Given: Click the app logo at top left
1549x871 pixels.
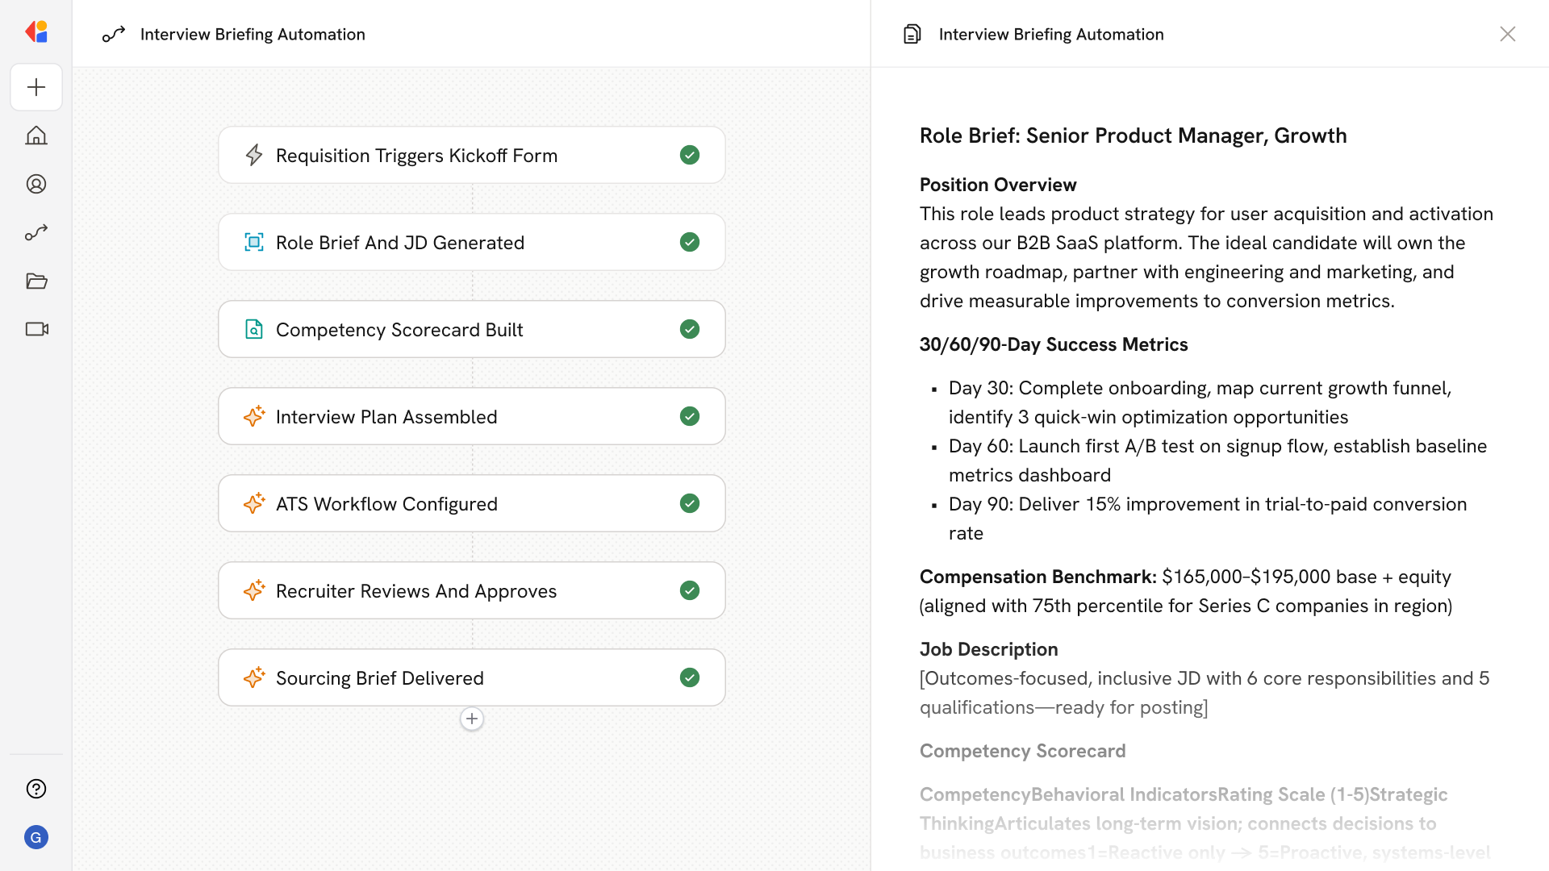Looking at the screenshot, I should pyautogui.click(x=36, y=32).
